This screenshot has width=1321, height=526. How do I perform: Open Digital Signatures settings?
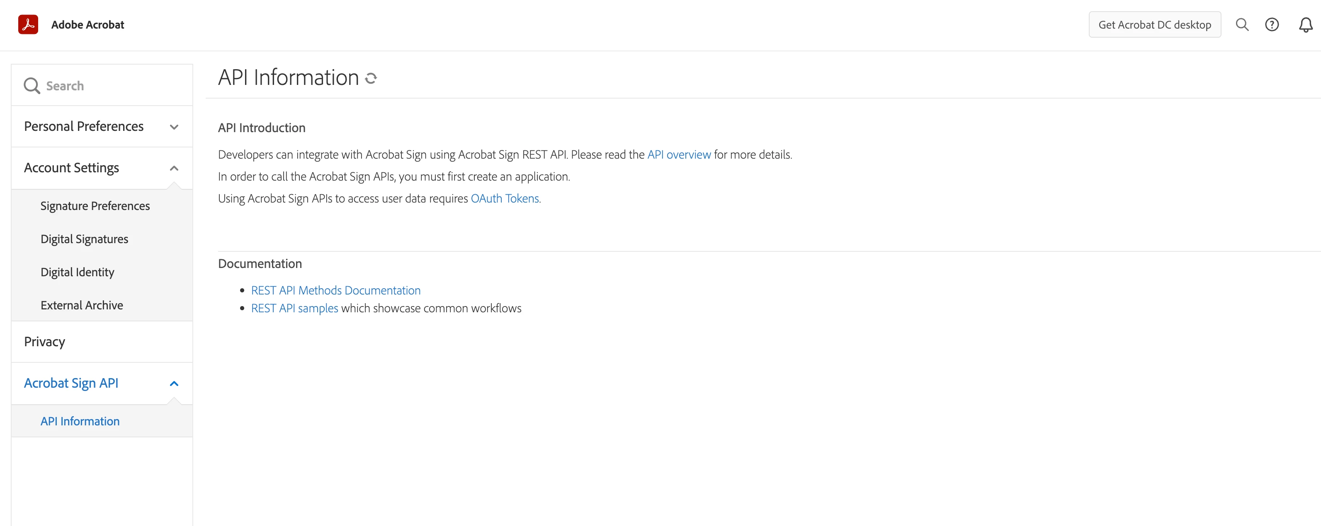point(84,239)
